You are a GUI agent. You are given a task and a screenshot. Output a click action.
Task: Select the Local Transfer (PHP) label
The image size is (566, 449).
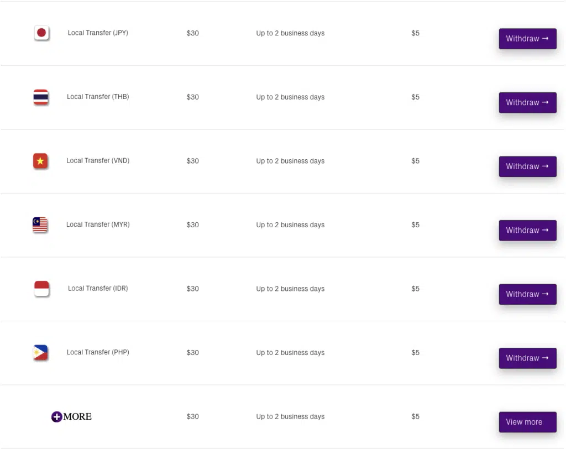click(x=98, y=352)
